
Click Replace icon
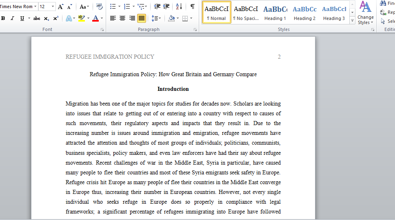383,12
